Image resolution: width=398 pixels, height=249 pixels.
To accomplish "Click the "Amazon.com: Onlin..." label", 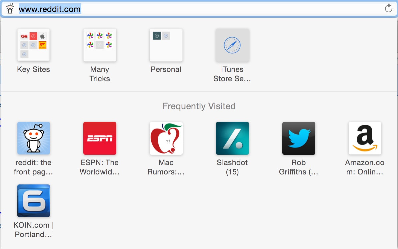I will pos(365,167).
